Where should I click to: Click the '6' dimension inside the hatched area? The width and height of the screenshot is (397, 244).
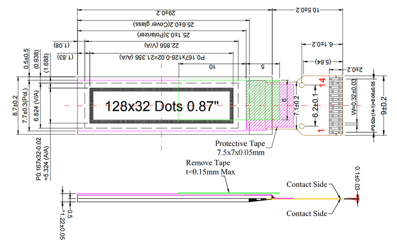coord(284,100)
